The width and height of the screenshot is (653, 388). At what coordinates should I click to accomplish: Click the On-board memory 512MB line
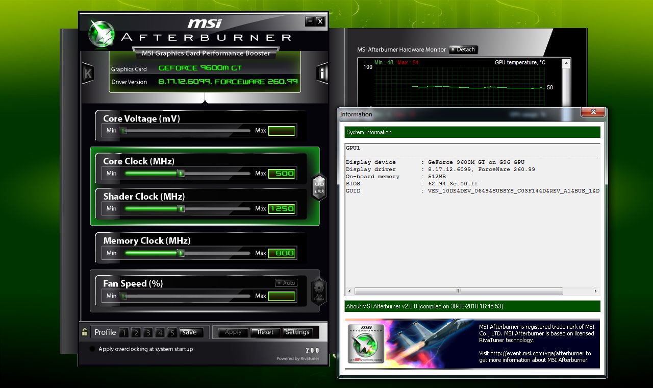[x=396, y=177]
